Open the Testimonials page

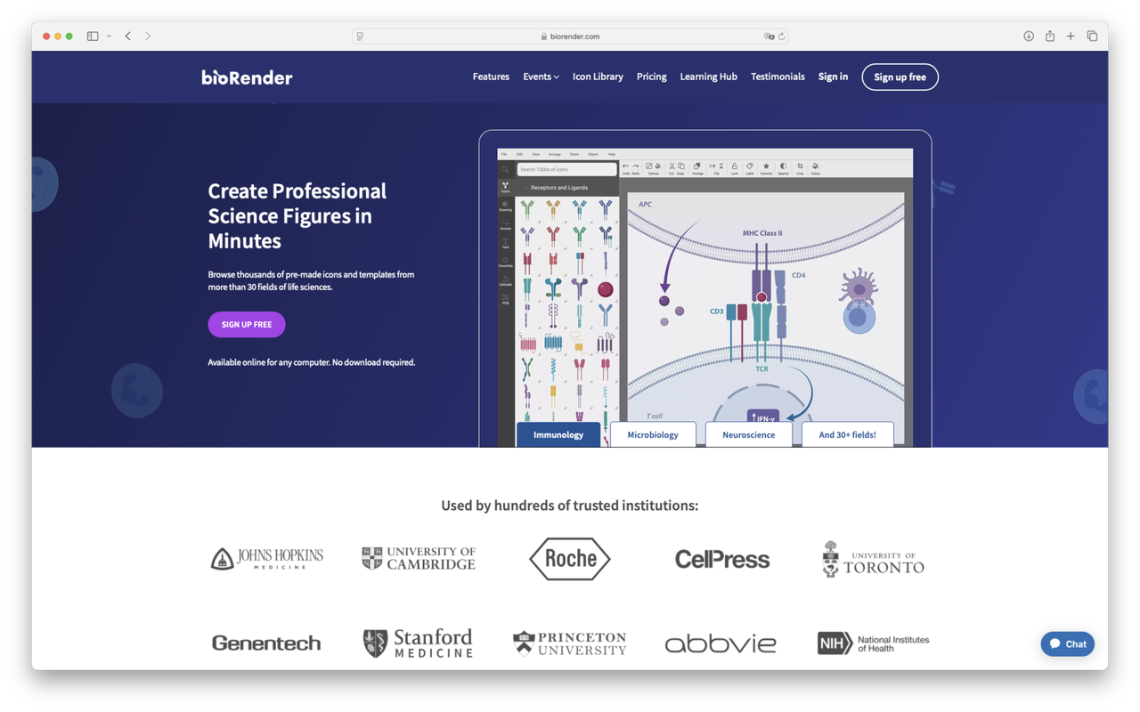point(778,77)
